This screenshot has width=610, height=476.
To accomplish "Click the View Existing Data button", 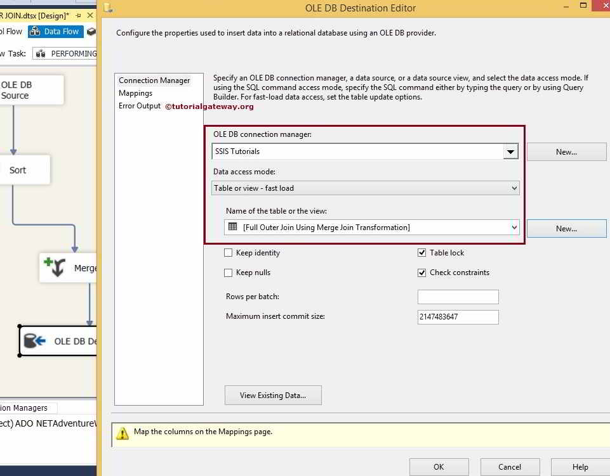I will [272, 395].
